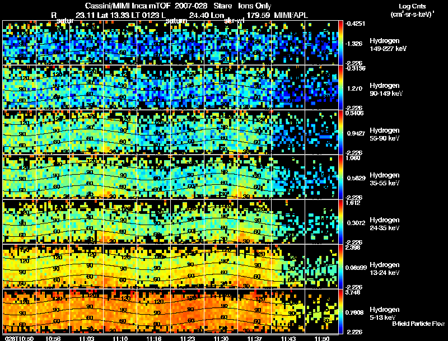Click the color bar beside Hydrogen 149-227 keV
This screenshot has height=341, width=448.
[340, 43]
